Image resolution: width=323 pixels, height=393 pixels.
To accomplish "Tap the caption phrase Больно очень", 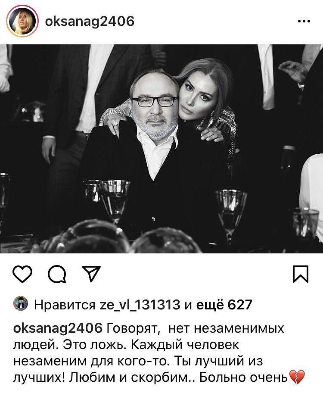I will point(243,377).
